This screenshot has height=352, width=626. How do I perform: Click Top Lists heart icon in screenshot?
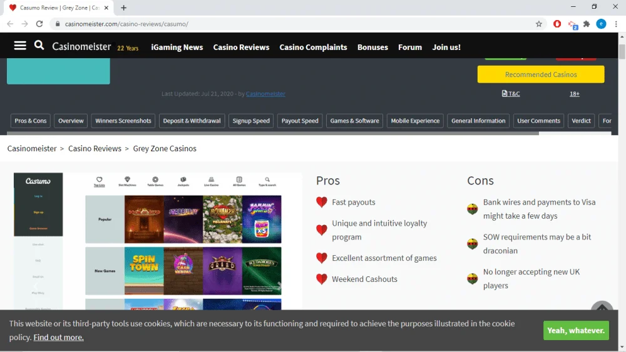click(x=100, y=181)
